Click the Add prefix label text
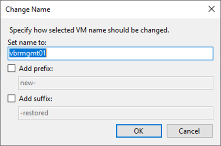Viewport: 221px width, 146px height. (x=36, y=69)
